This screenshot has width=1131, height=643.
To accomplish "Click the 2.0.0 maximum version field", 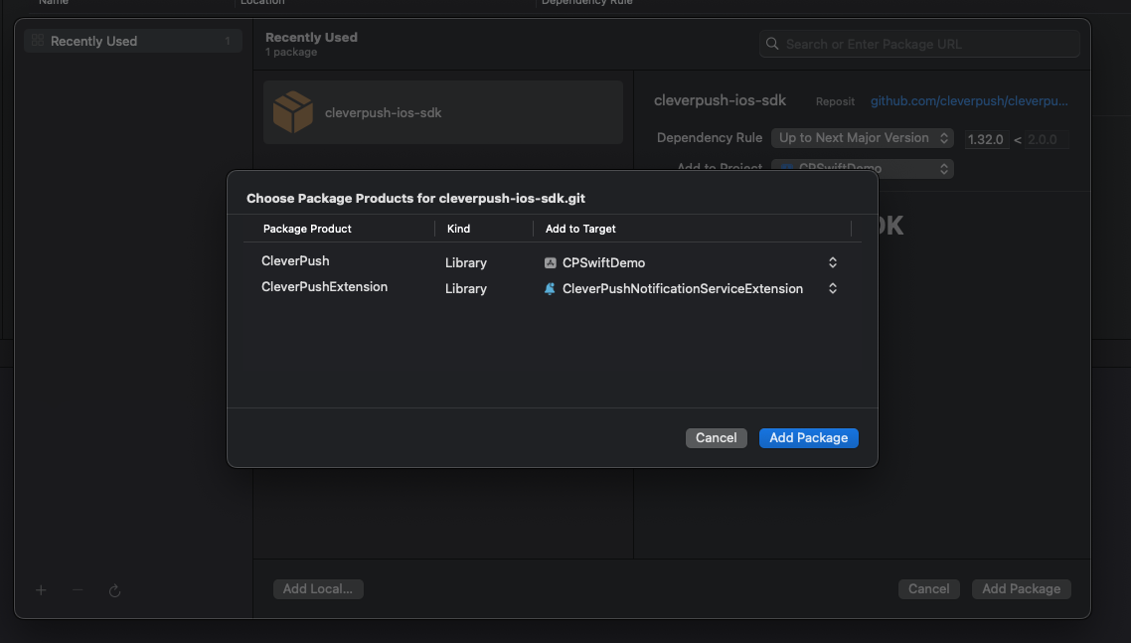I will pyautogui.click(x=1047, y=139).
